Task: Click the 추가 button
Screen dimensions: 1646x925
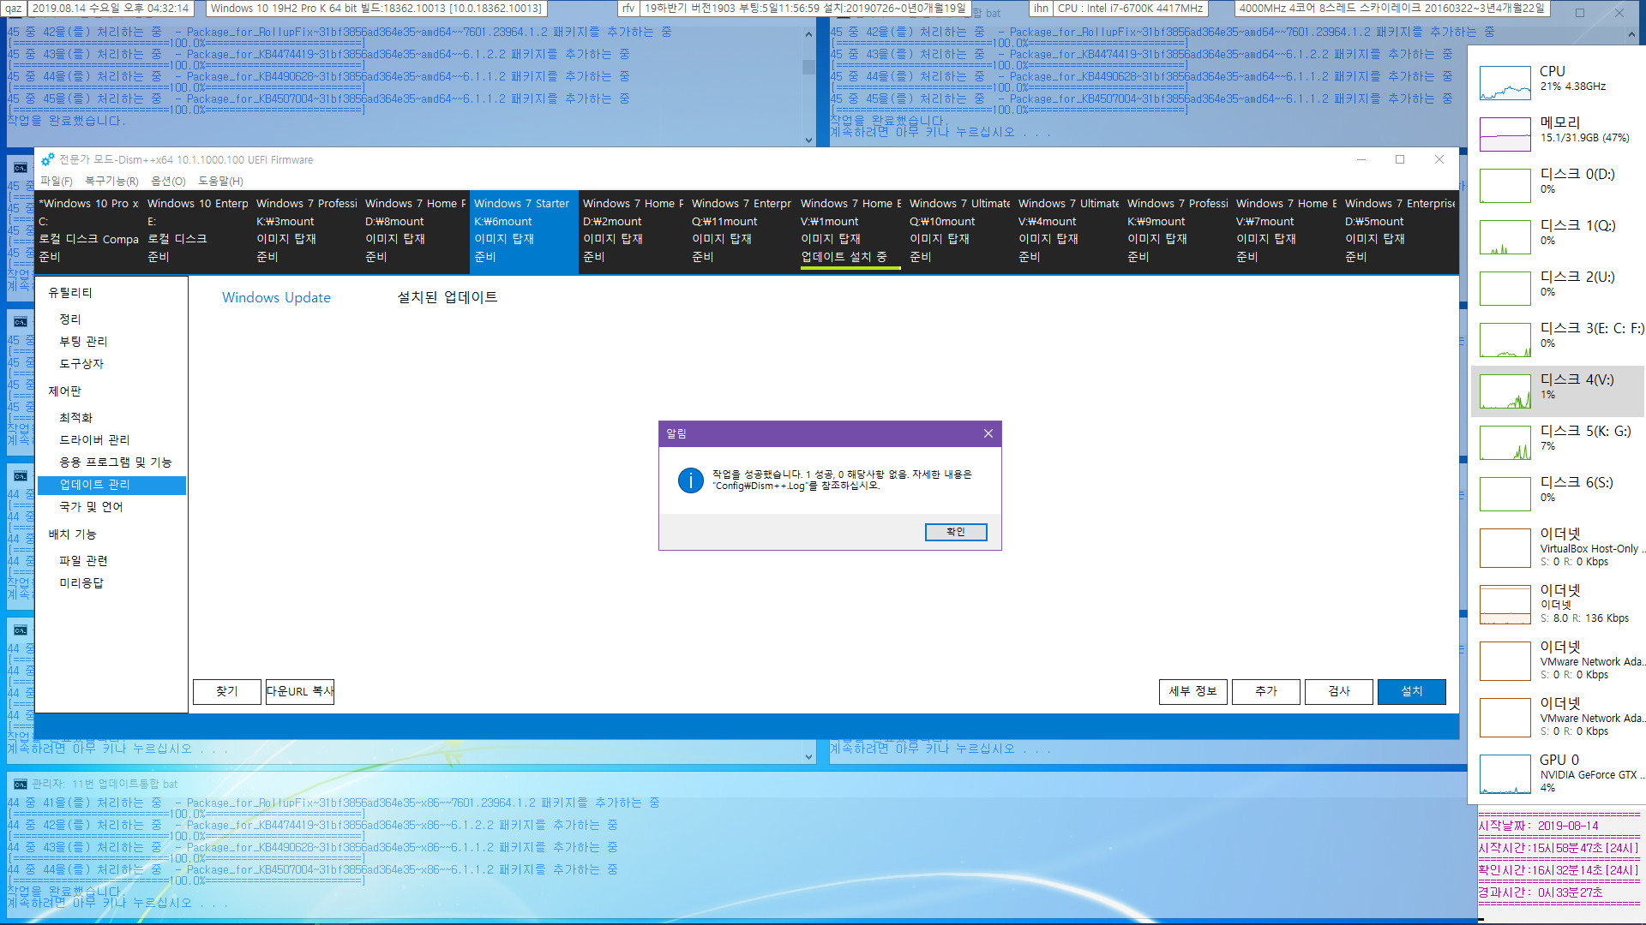Action: tap(1265, 691)
